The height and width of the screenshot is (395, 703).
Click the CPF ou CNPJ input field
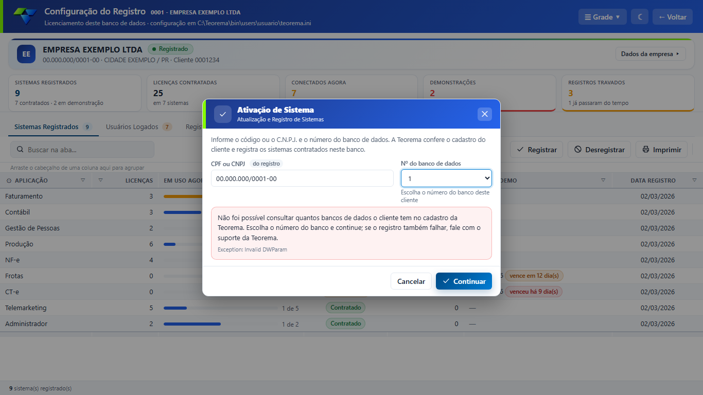pos(302,178)
